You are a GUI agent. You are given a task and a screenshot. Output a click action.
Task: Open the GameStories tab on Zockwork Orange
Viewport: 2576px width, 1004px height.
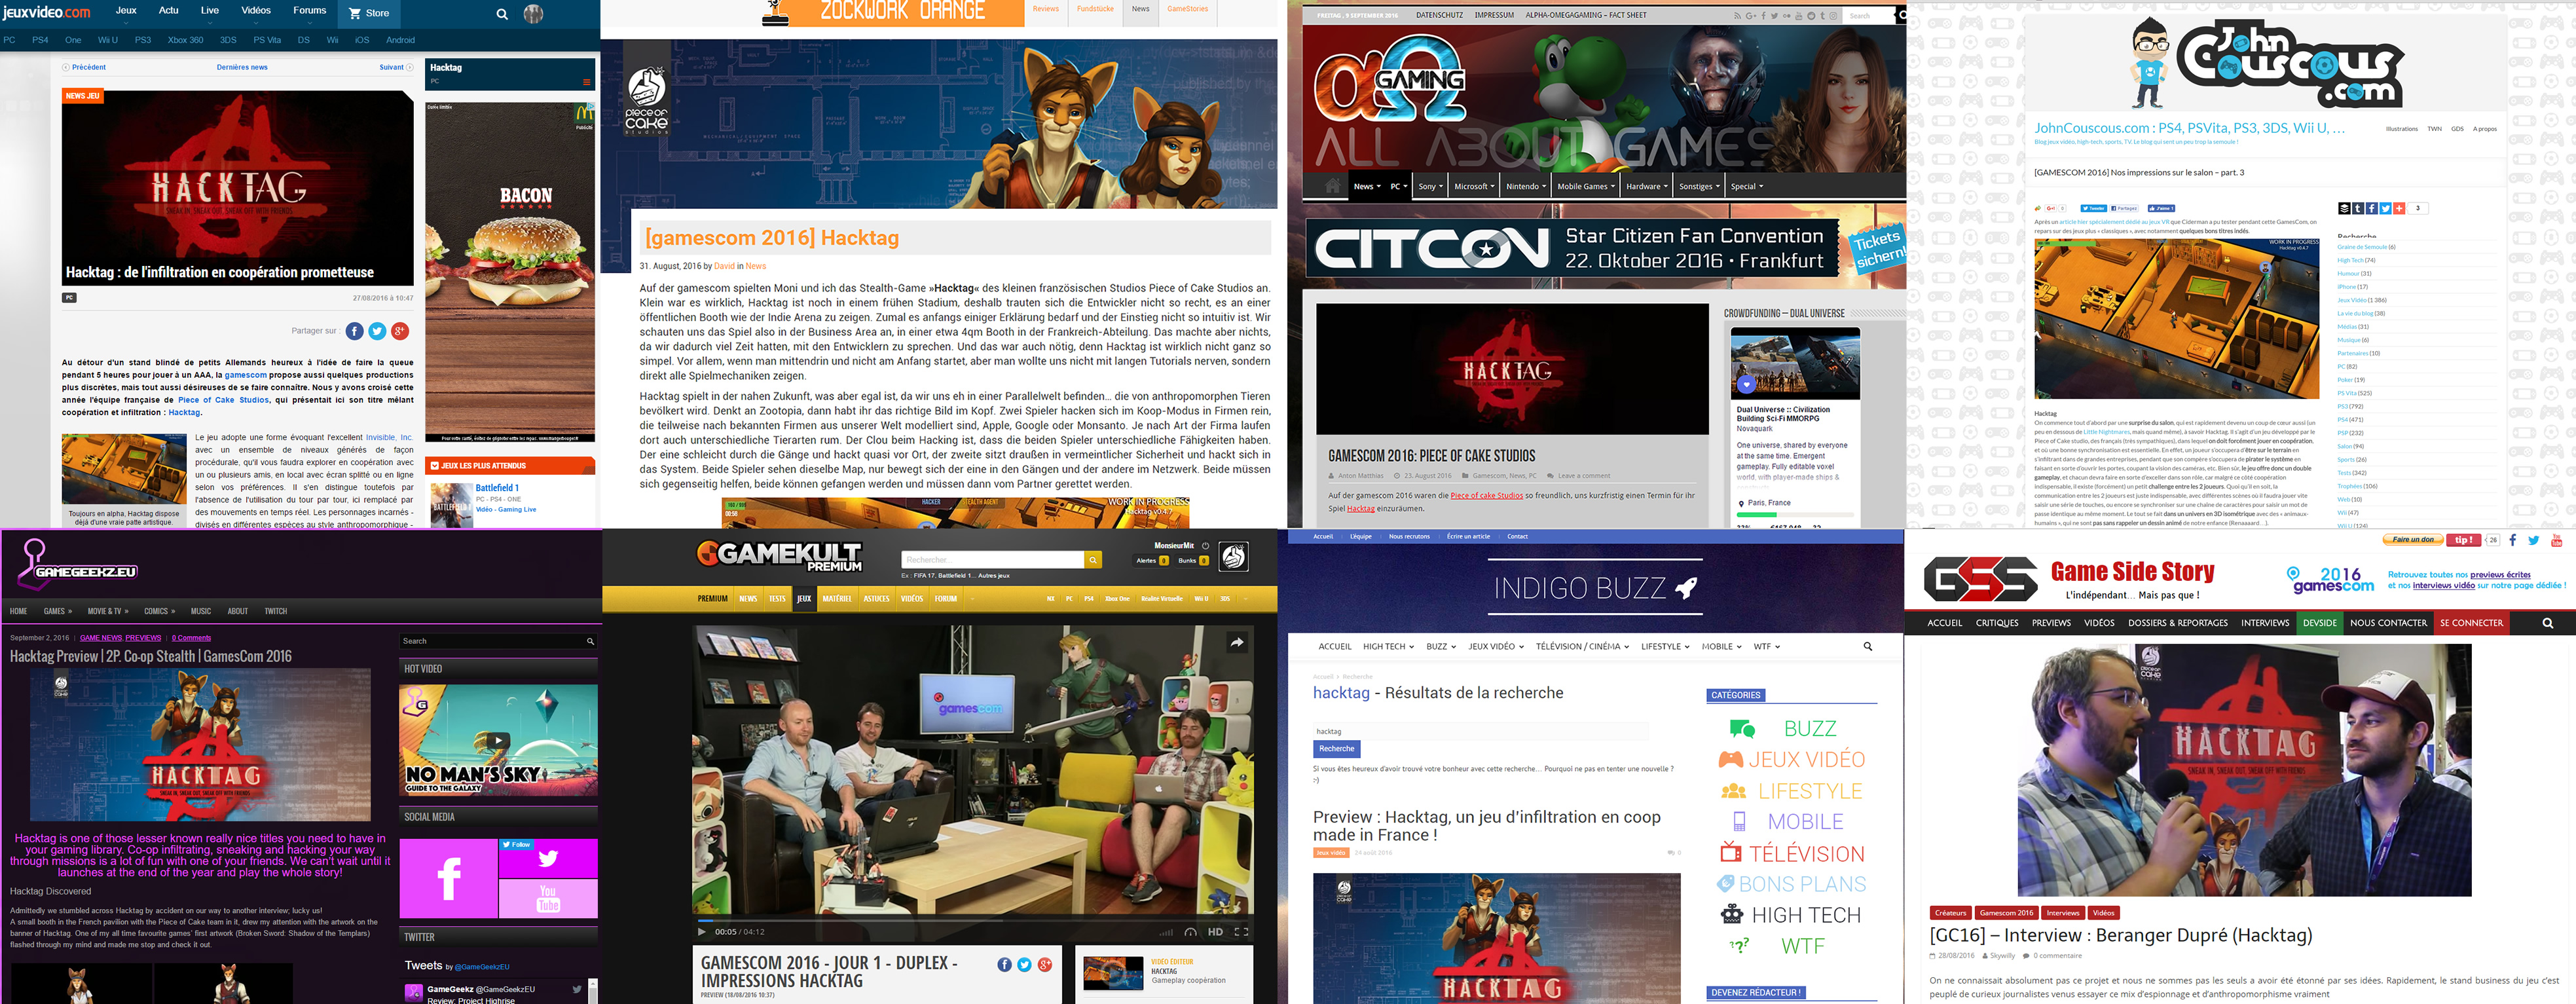(x=1187, y=9)
